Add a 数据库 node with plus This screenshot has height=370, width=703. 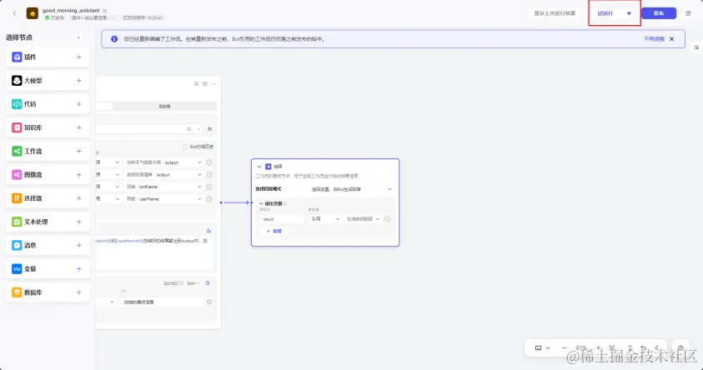pyautogui.click(x=79, y=292)
